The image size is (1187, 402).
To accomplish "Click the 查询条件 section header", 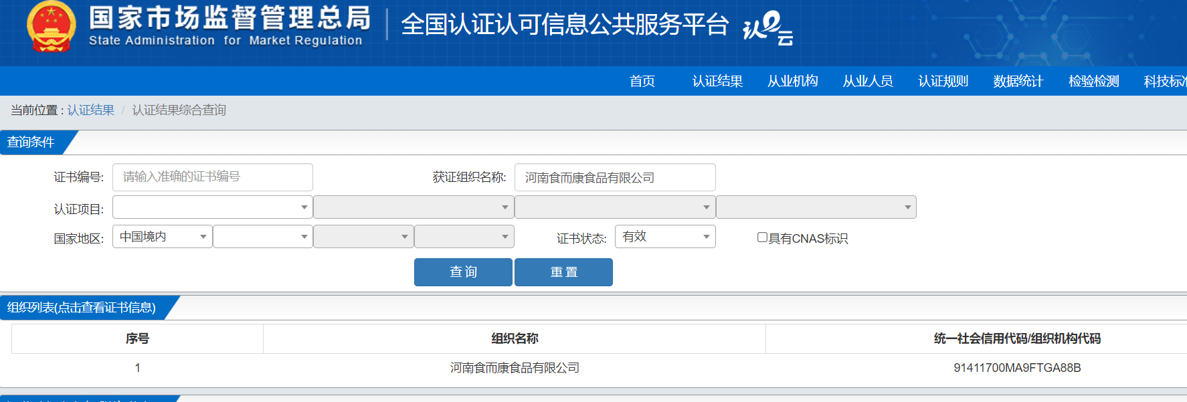I will point(31,142).
